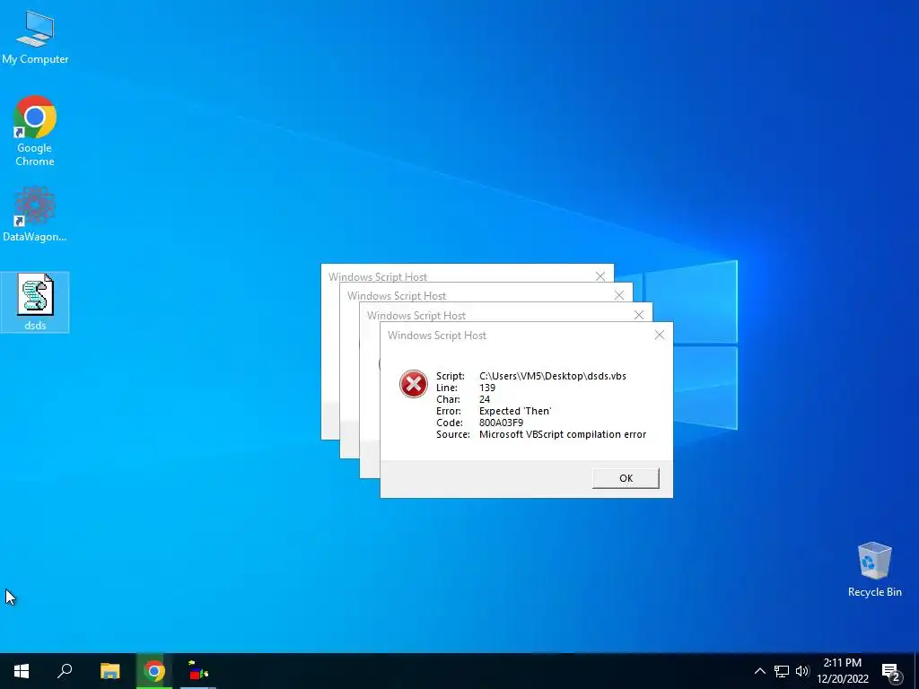919x689 pixels.
Task: Open the network status tray icon
Action: pyautogui.click(x=782, y=671)
